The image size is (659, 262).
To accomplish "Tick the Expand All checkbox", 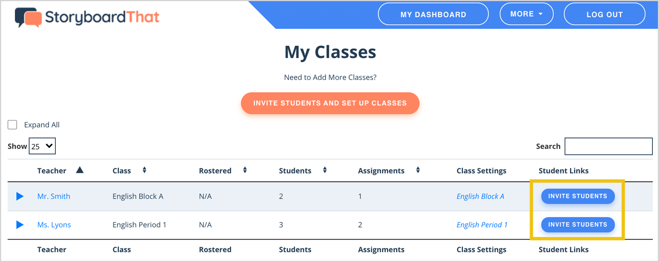I will click(x=12, y=125).
